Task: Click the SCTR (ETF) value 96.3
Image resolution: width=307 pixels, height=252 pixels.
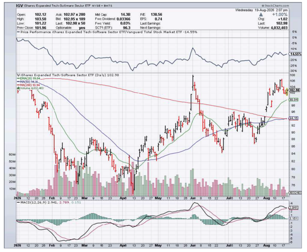Action: coord(127,28)
